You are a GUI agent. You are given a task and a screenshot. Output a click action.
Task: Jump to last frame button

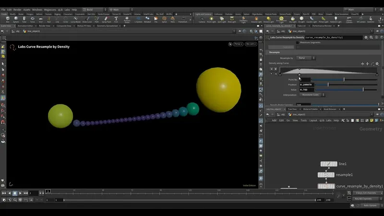pyautogui.click(x=25, y=193)
